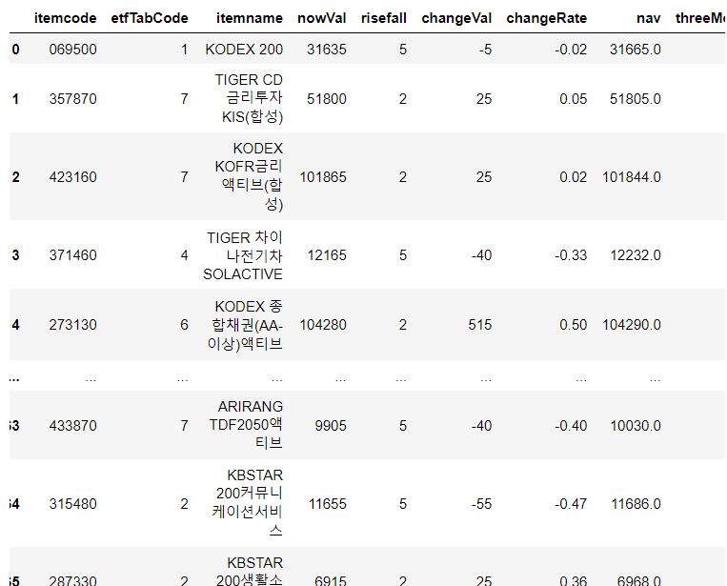The height and width of the screenshot is (586, 727).
Task: Click changeRate value -0.47
Action: pyautogui.click(x=571, y=503)
